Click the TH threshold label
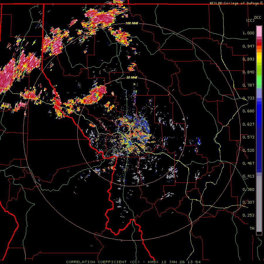Image resolution: width=264 pixels, height=264 pixels. pos(252,229)
